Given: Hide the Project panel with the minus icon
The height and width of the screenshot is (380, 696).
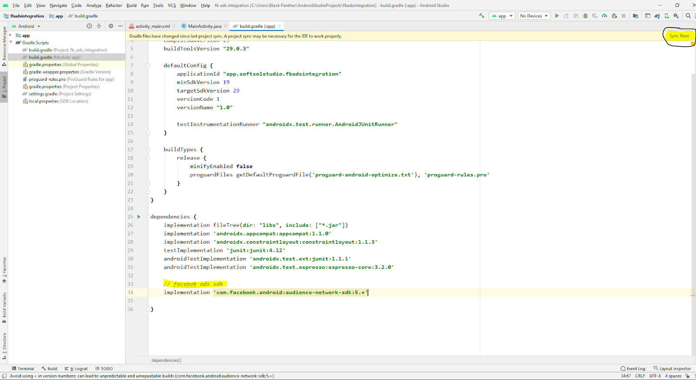Looking at the screenshot, I should click(x=120, y=26).
